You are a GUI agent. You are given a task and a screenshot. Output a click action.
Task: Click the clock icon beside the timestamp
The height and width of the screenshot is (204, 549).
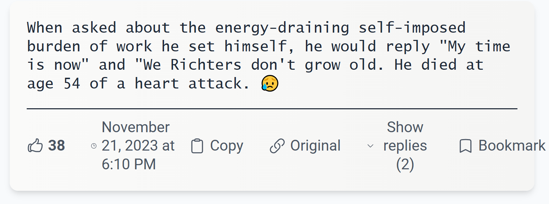(x=94, y=146)
